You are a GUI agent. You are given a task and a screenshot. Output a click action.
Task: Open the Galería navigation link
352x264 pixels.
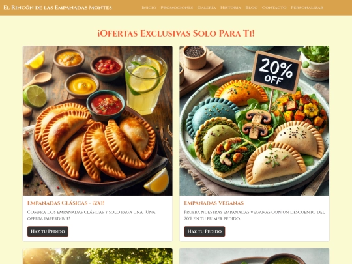tap(207, 8)
